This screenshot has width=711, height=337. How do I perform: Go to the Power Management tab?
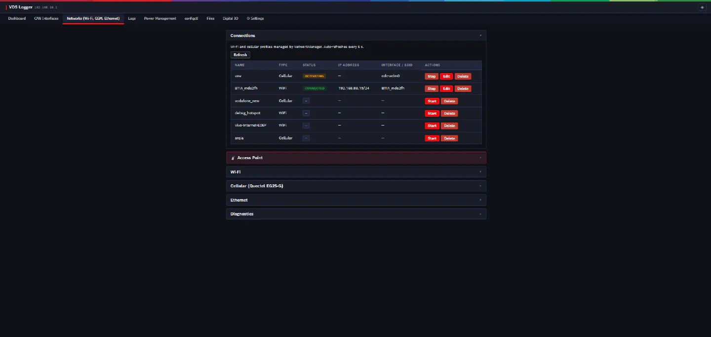pos(160,18)
